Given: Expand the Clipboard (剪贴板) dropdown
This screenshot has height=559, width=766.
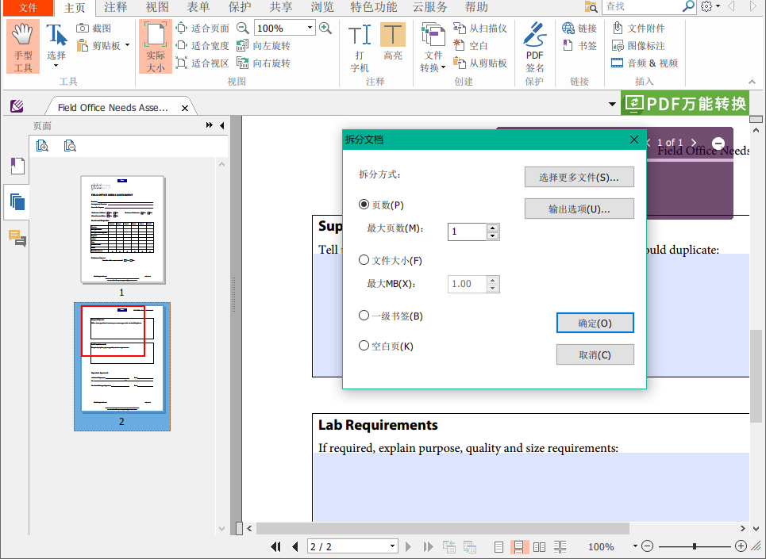Looking at the screenshot, I should click(x=127, y=46).
